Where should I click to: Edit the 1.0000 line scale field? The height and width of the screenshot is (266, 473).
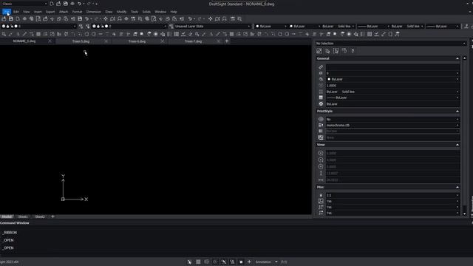click(392, 86)
